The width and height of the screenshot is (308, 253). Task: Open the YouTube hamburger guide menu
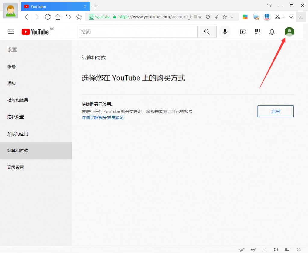pyautogui.click(x=11, y=32)
